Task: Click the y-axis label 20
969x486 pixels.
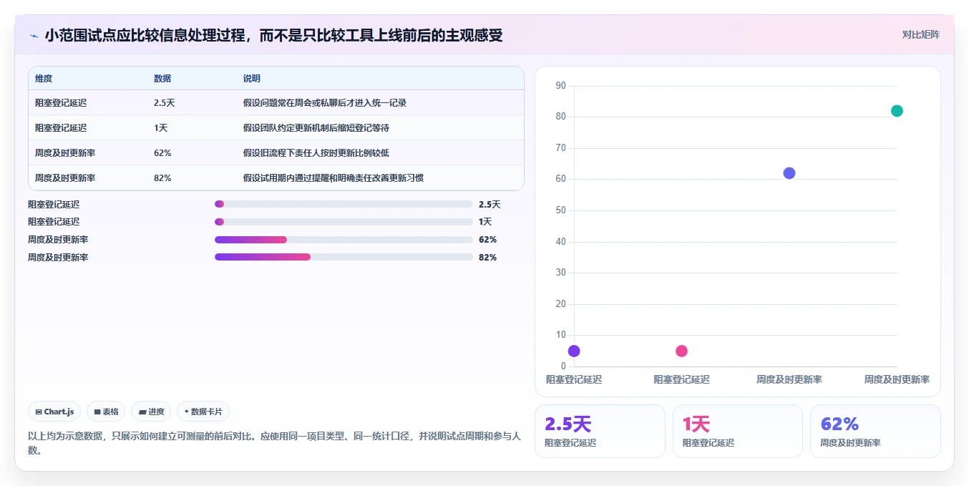Action: click(560, 304)
